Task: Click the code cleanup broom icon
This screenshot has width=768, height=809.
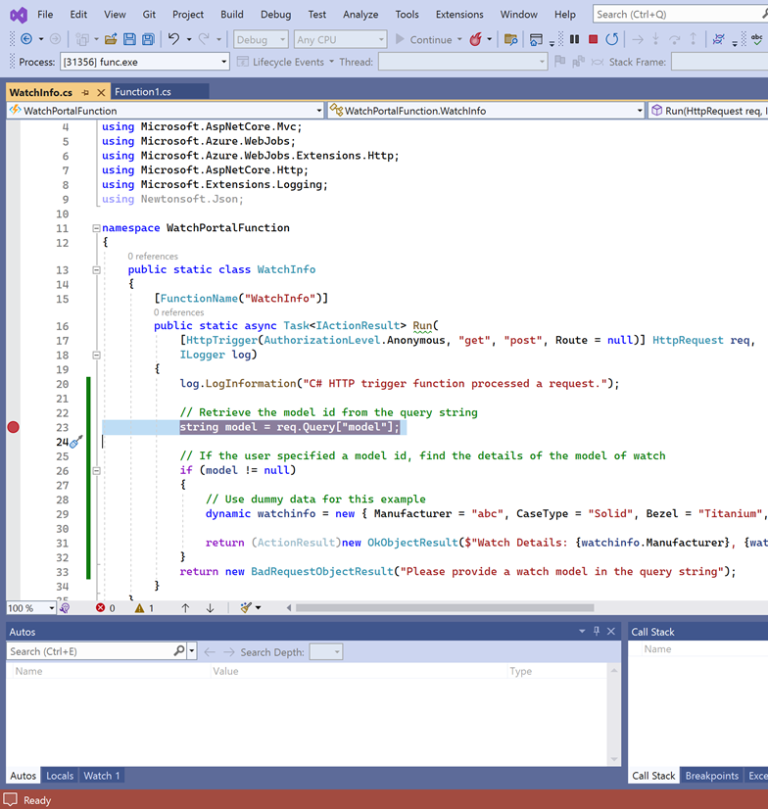Action: tap(246, 608)
